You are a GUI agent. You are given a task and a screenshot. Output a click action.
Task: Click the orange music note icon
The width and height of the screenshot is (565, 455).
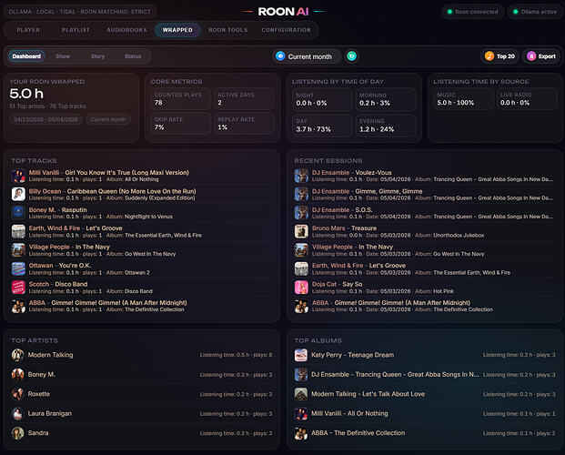click(x=489, y=56)
